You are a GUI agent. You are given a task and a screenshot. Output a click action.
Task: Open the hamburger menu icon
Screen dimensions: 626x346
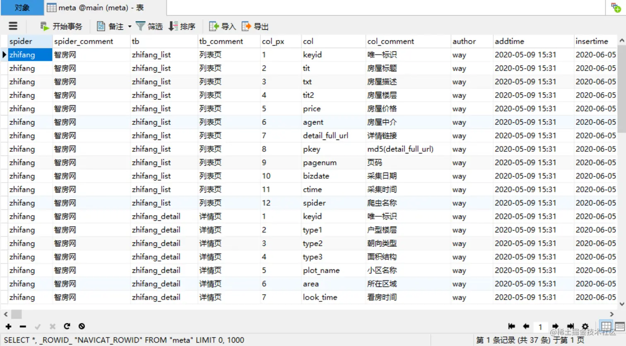click(x=13, y=26)
